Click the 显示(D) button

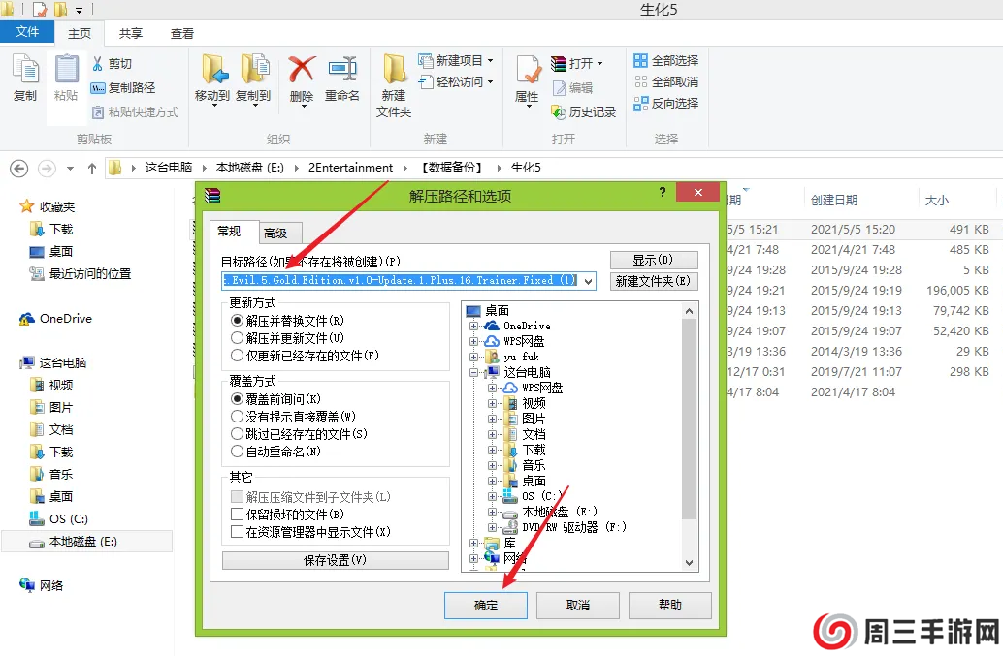(x=653, y=259)
